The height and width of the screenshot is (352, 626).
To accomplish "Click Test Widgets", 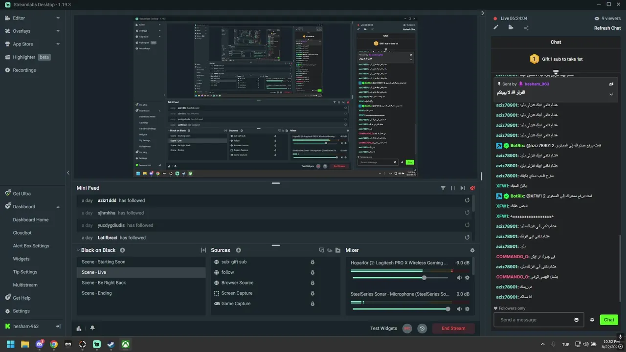I will click(383, 329).
